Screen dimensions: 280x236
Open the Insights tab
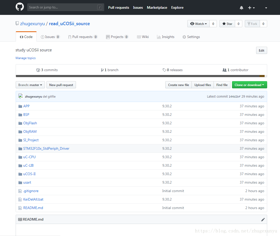click(166, 37)
